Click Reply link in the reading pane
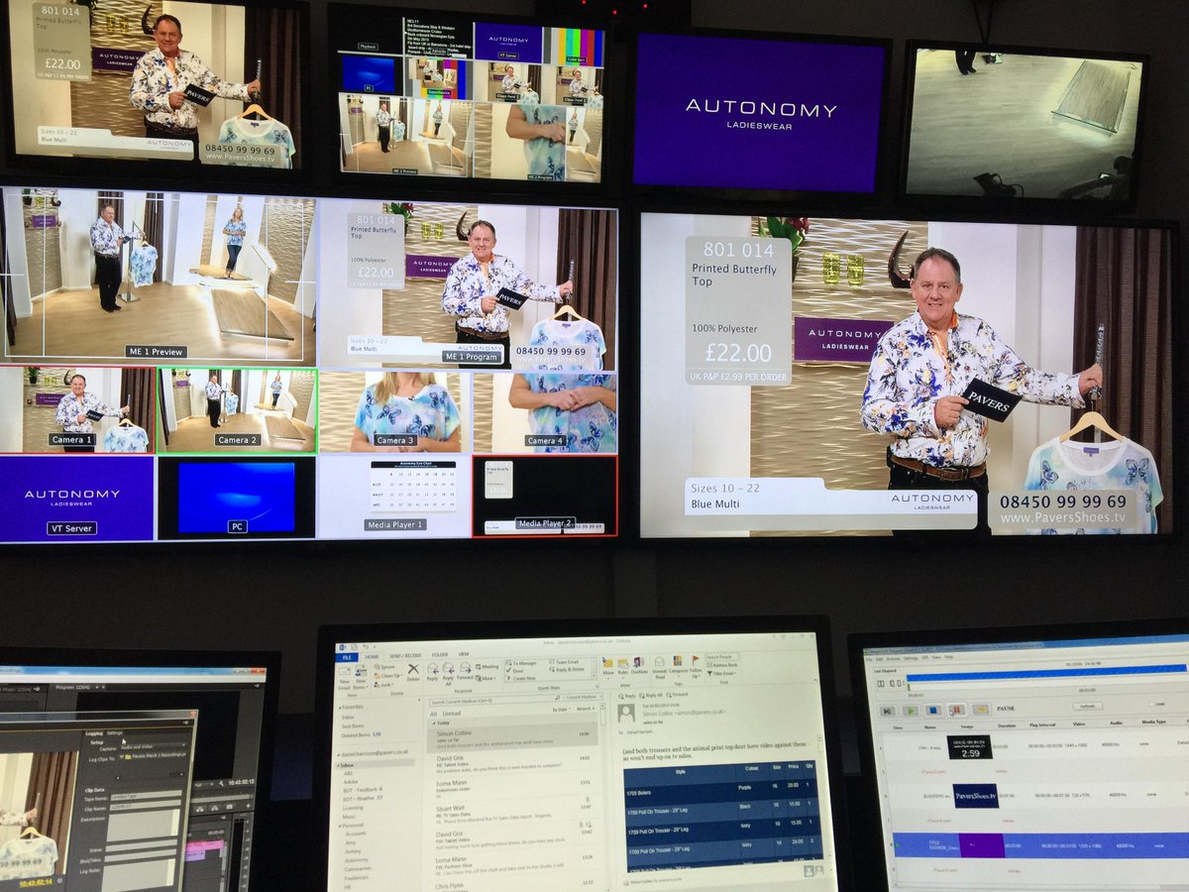Image resolution: width=1189 pixels, height=892 pixels. [626, 695]
